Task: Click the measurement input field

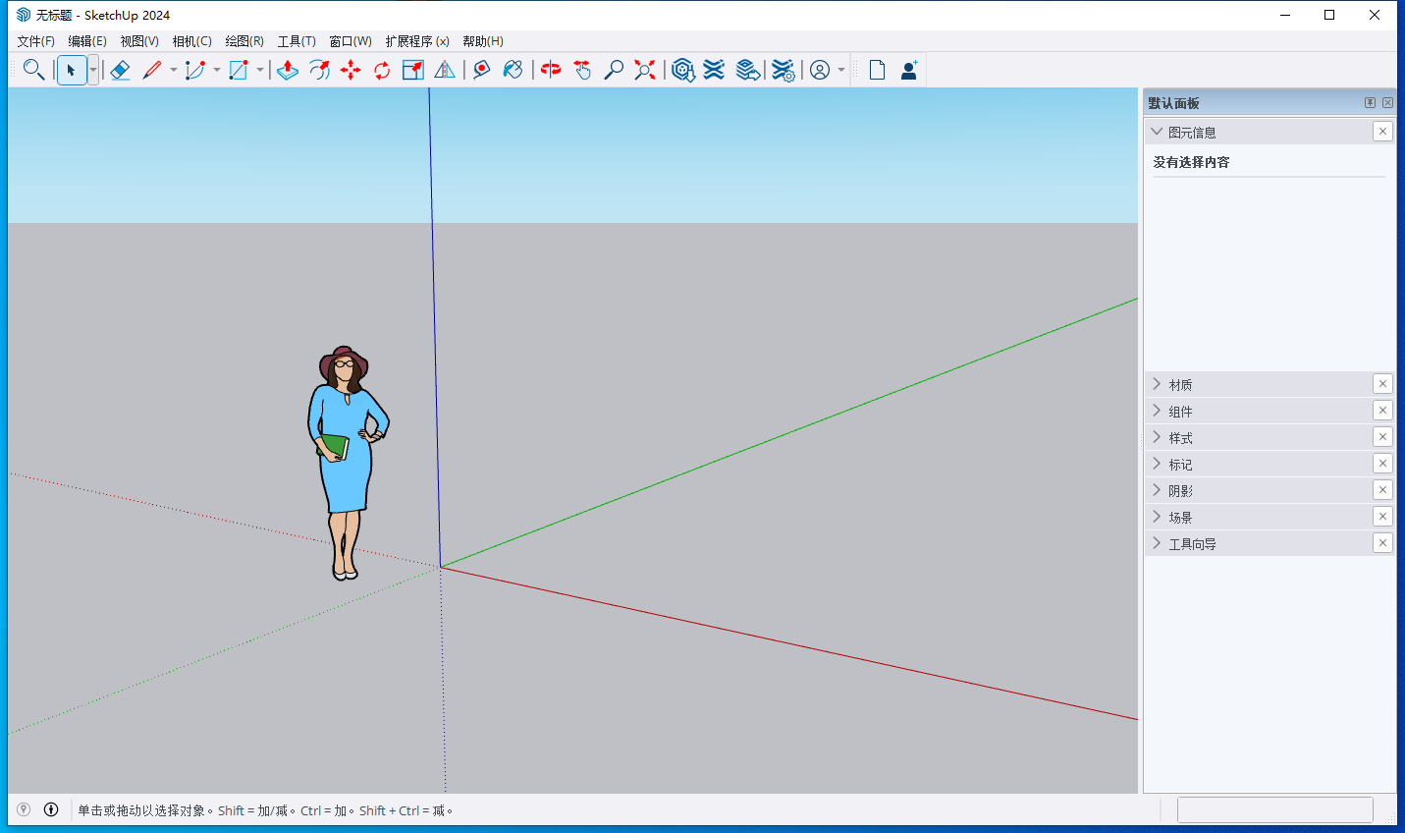Action: pos(1274,809)
